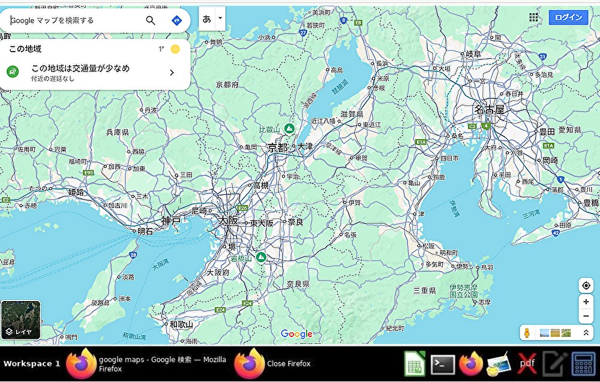Click the search magnifier icon

[151, 20]
